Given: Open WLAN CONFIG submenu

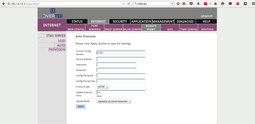Looking at the screenshot, I should click(132, 28).
